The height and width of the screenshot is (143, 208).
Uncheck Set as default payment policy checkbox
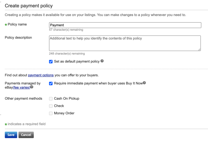(51, 61)
